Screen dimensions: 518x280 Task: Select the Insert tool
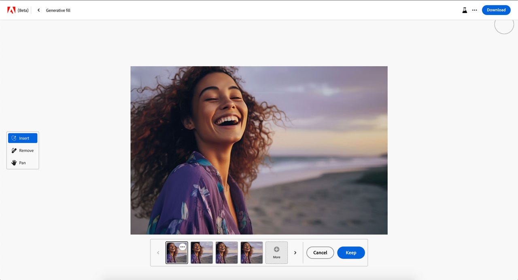22,138
